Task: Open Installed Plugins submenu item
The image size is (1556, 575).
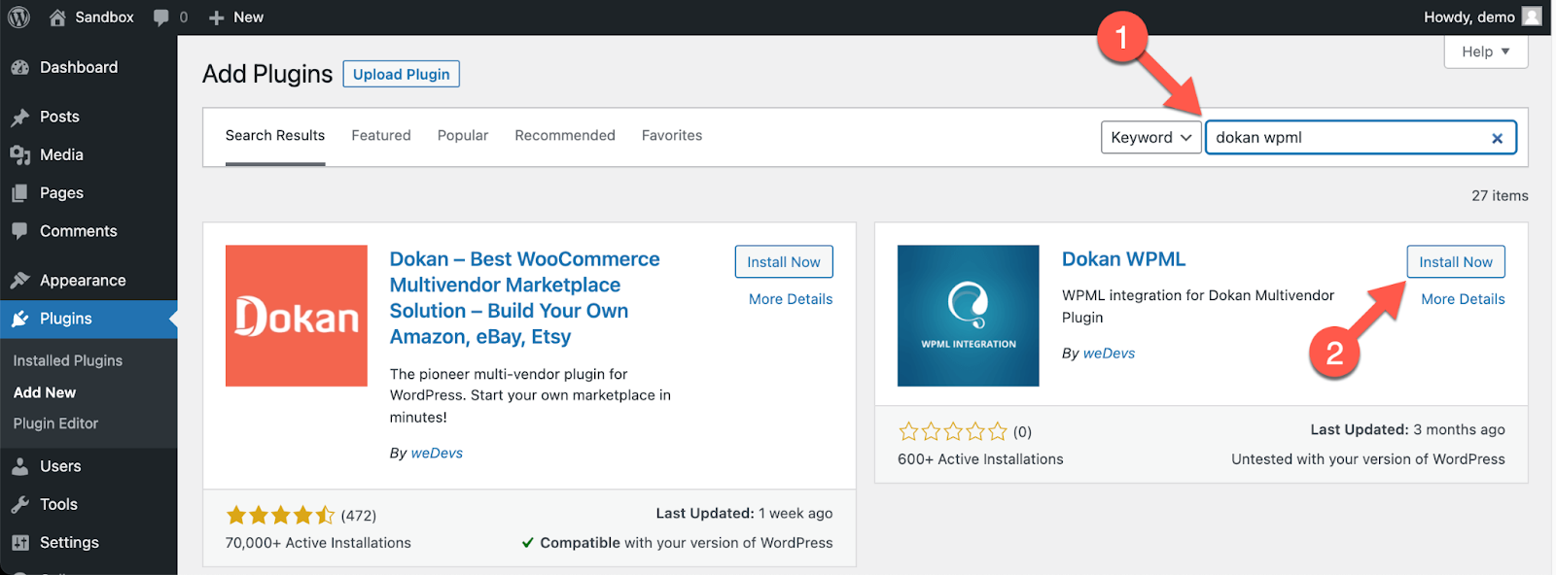Action: pyautogui.click(x=68, y=360)
